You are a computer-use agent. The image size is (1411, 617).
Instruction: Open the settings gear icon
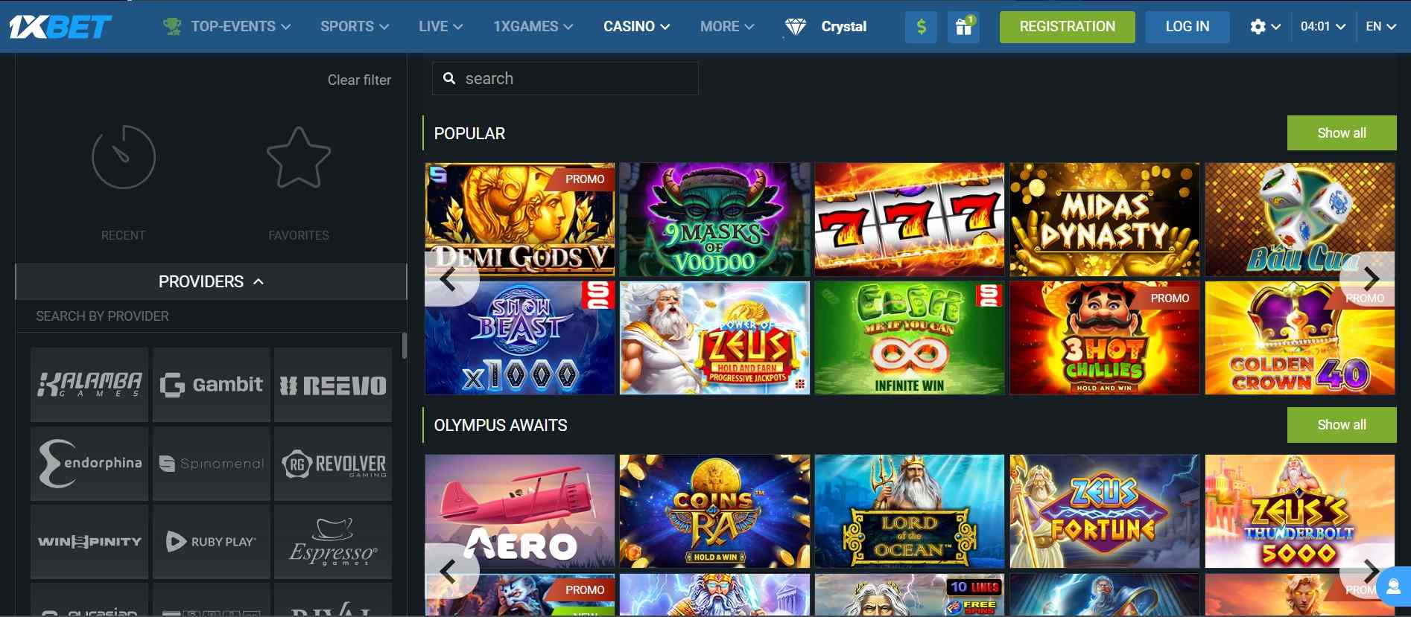tap(1258, 27)
